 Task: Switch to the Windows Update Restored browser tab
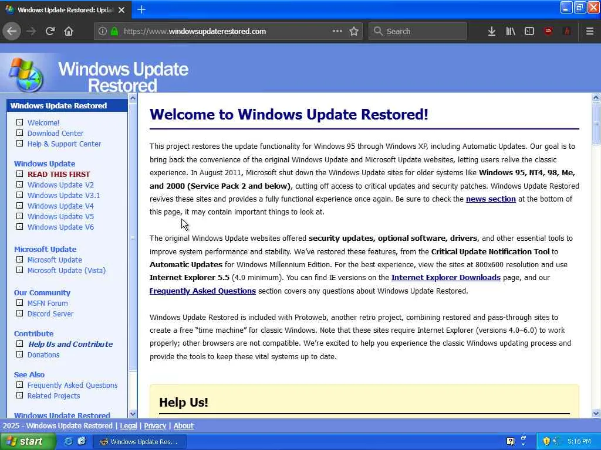coord(66,10)
